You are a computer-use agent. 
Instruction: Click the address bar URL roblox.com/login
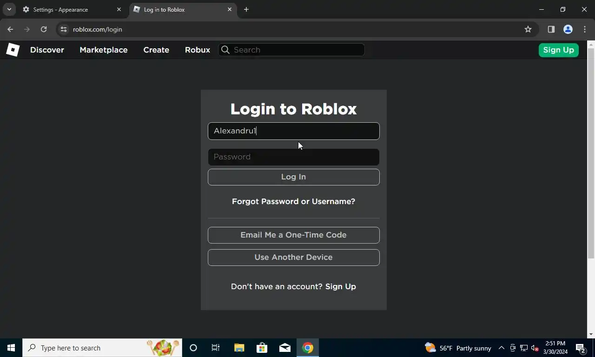tap(98, 29)
